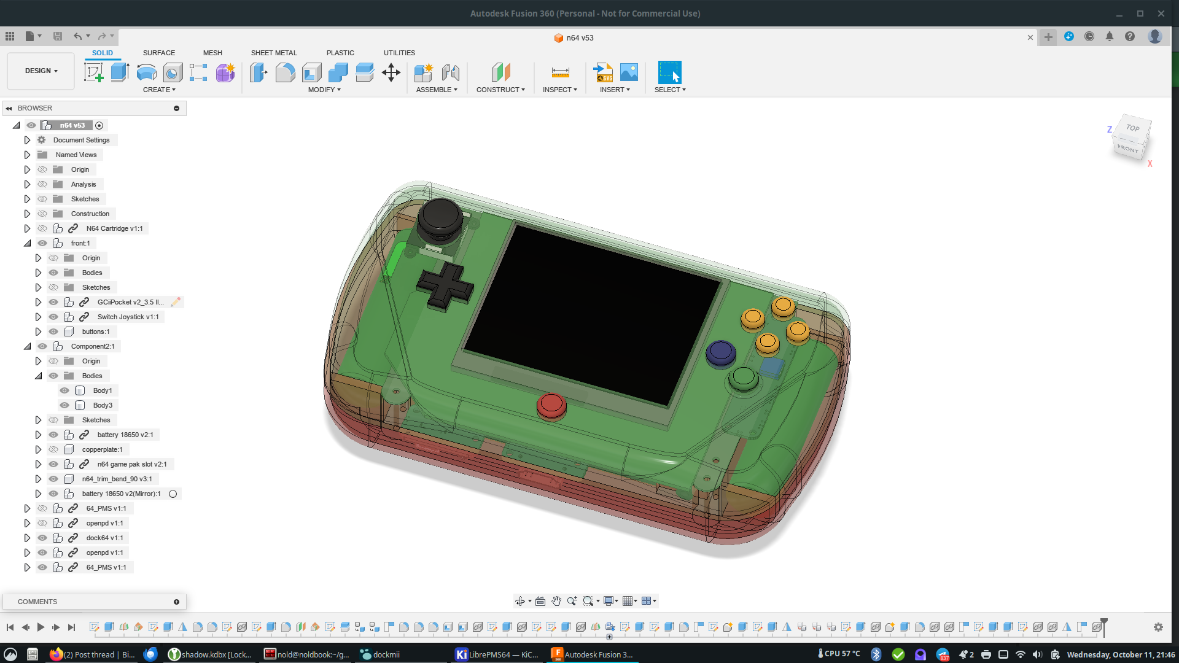This screenshot has height=663, width=1179.
Task: Click the Save icon
Action: click(58, 36)
